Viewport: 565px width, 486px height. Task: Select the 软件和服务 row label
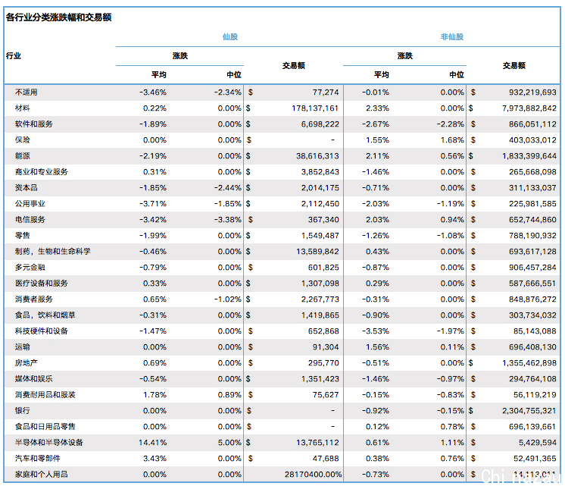point(34,124)
